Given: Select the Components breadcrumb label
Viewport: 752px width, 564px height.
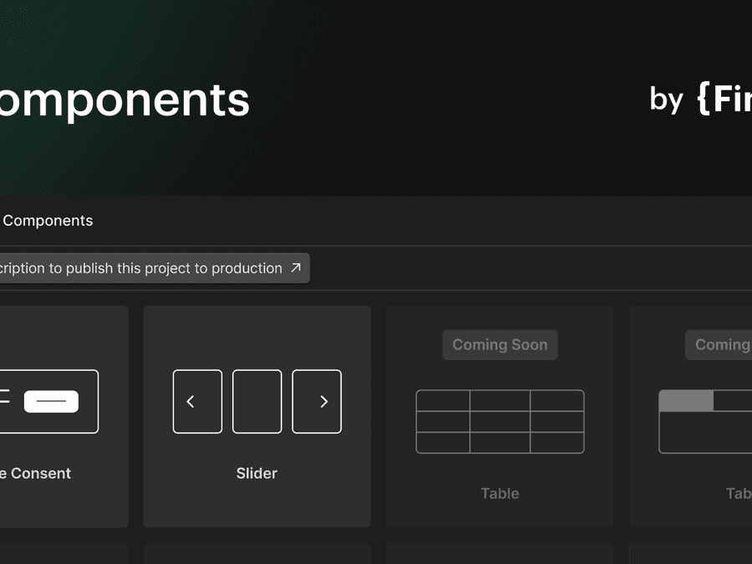Looking at the screenshot, I should pyautogui.click(x=48, y=221).
